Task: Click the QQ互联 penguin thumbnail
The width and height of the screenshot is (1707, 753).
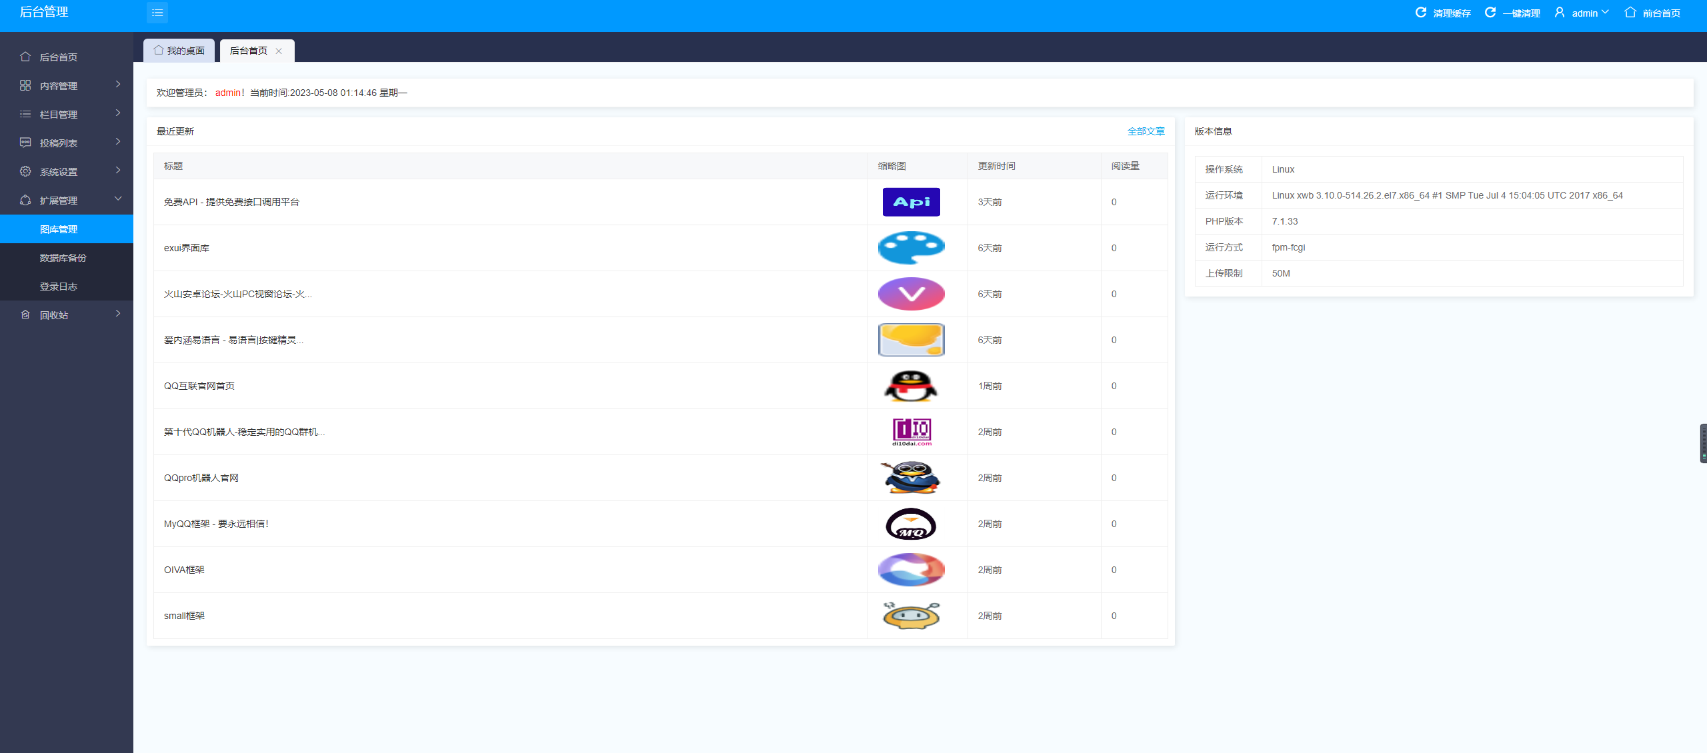Action: click(x=911, y=386)
